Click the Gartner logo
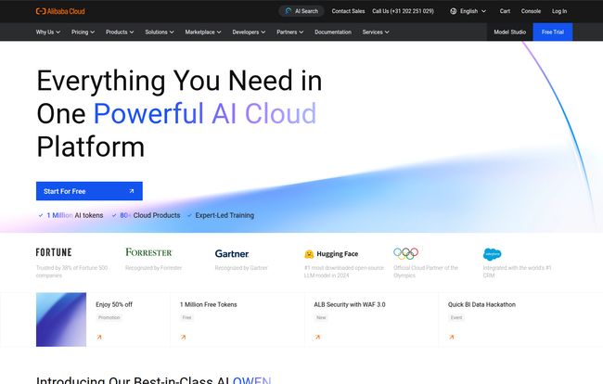 232,254
